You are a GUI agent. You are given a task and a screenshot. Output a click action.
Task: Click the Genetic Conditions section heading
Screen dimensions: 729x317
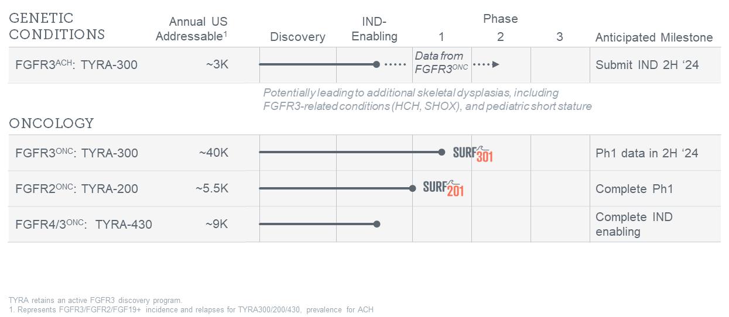(x=57, y=26)
